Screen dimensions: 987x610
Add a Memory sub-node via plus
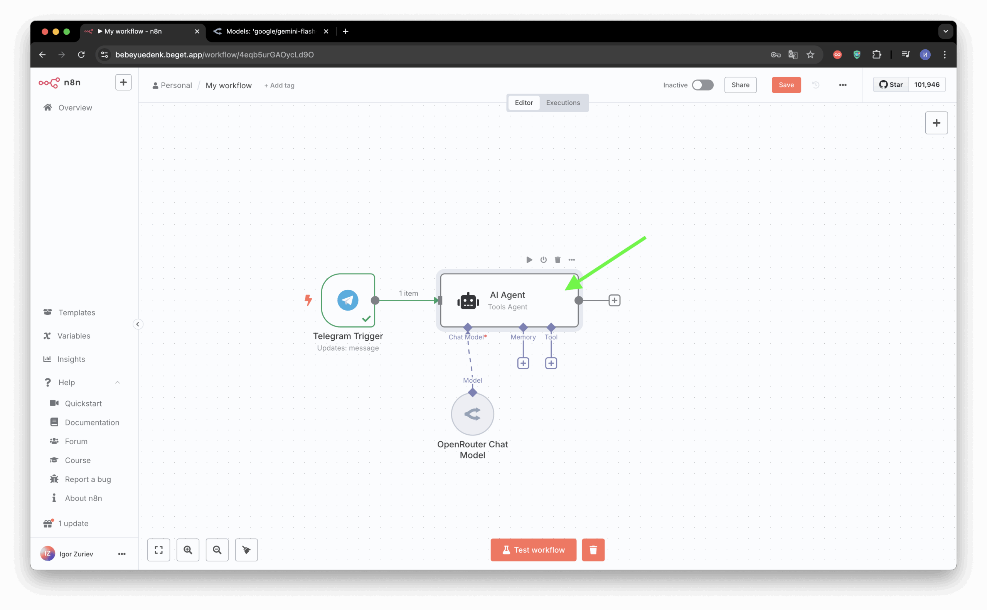click(x=523, y=363)
